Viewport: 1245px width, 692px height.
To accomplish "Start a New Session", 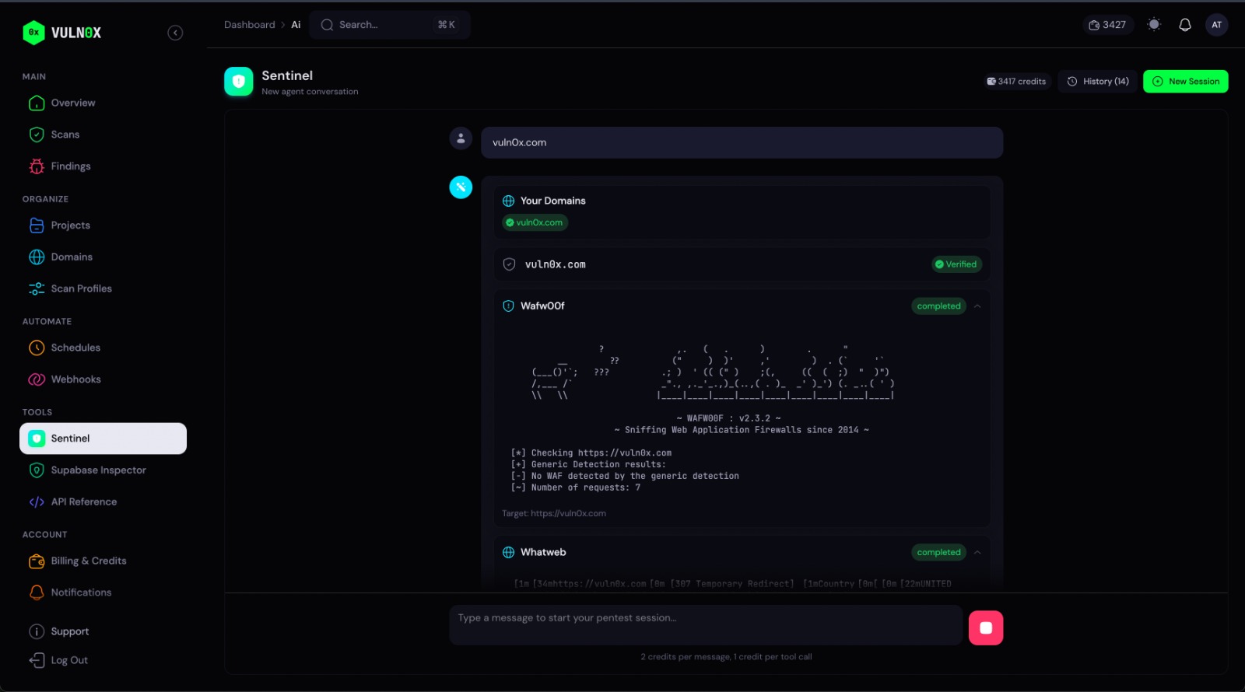I will pos(1185,82).
